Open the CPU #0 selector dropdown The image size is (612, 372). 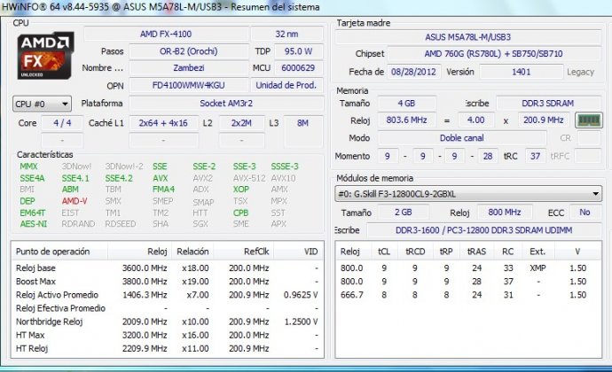(x=42, y=105)
